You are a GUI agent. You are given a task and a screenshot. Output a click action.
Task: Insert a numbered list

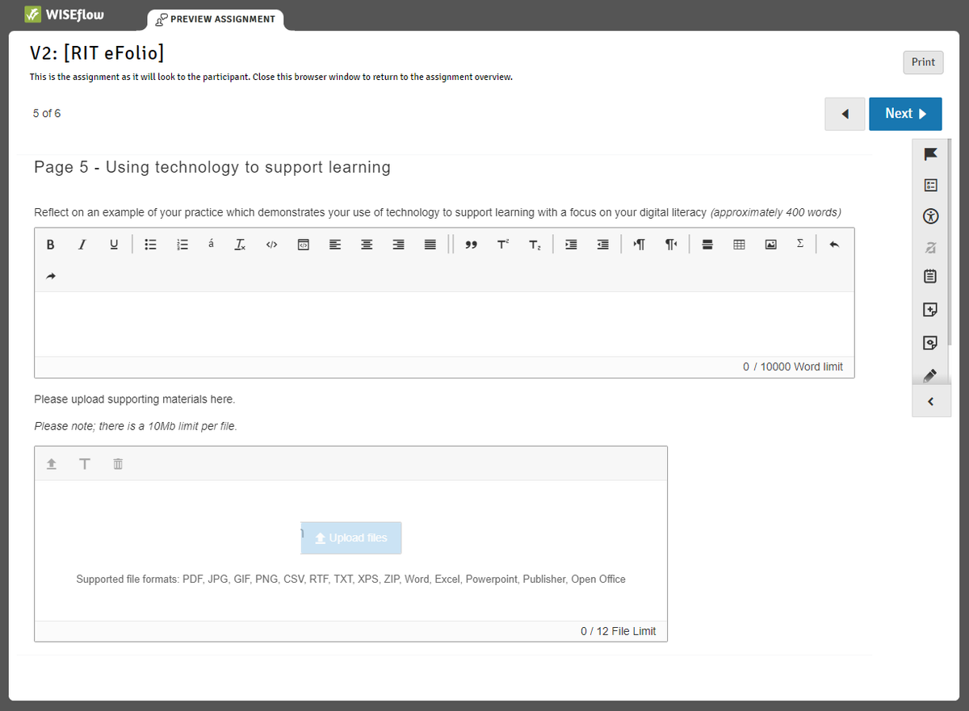(182, 245)
